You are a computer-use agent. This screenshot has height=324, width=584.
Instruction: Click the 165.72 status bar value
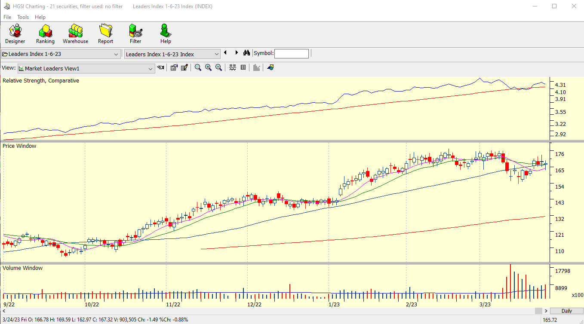pyautogui.click(x=551, y=320)
